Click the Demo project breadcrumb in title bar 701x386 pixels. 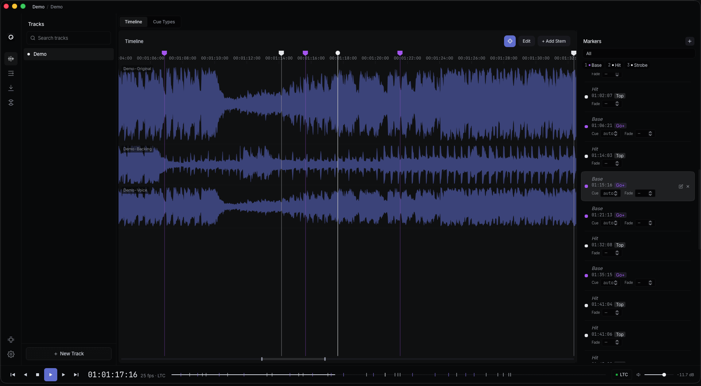[x=38, y=7]
